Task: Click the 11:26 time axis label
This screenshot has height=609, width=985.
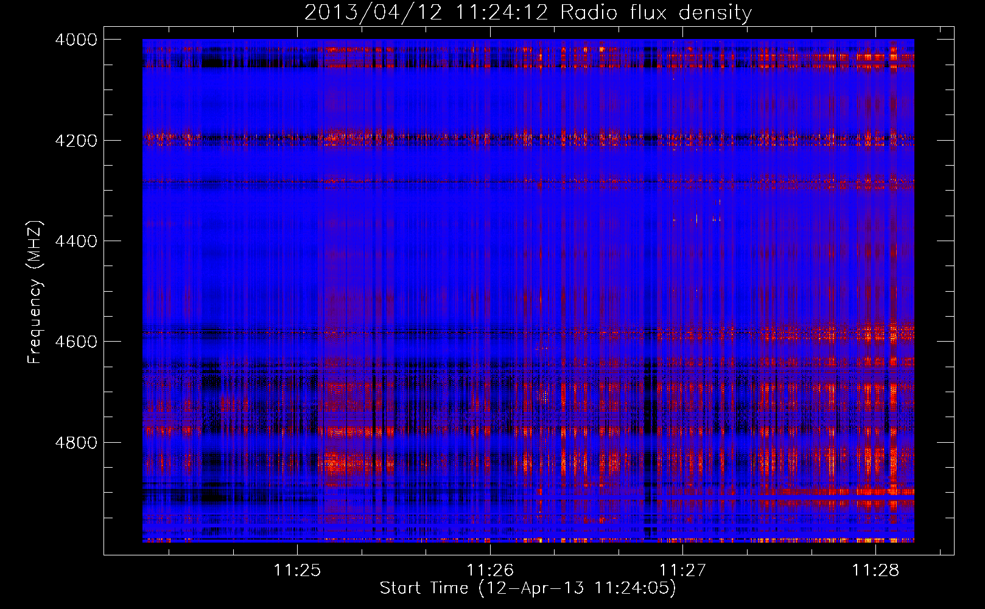Action: click(490, 570)
